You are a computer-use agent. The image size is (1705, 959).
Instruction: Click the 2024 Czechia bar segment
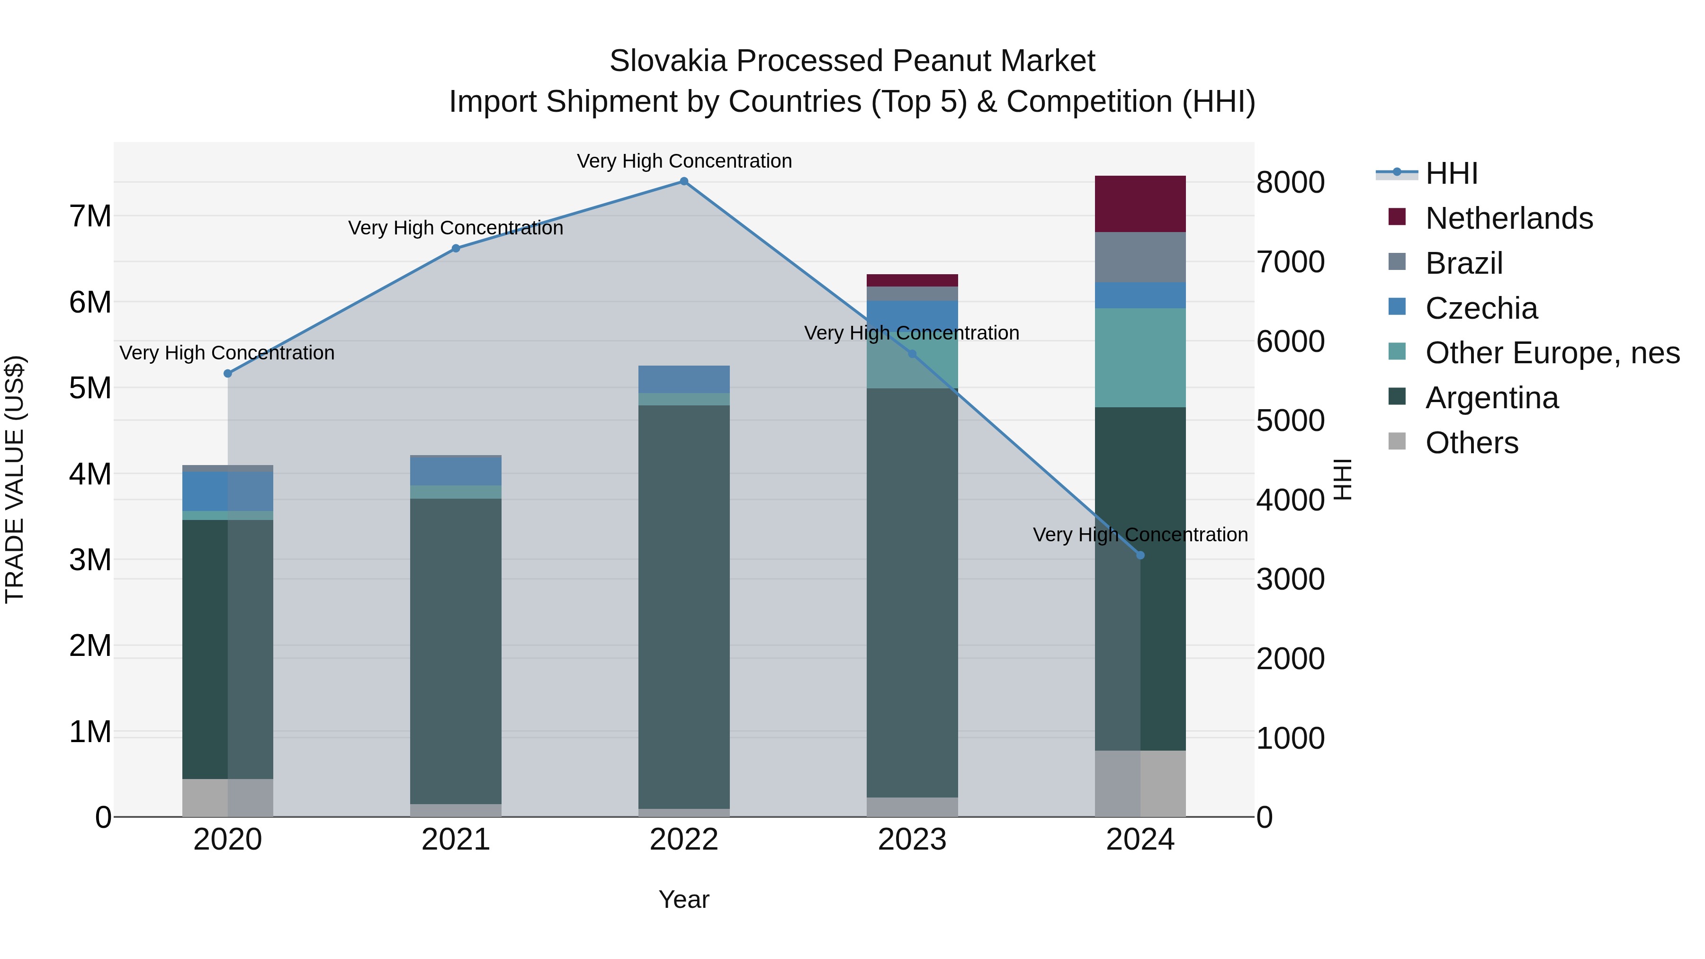(1140, 295)
